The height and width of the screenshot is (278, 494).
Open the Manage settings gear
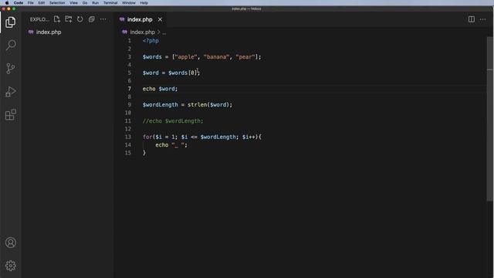pos(10,266)
